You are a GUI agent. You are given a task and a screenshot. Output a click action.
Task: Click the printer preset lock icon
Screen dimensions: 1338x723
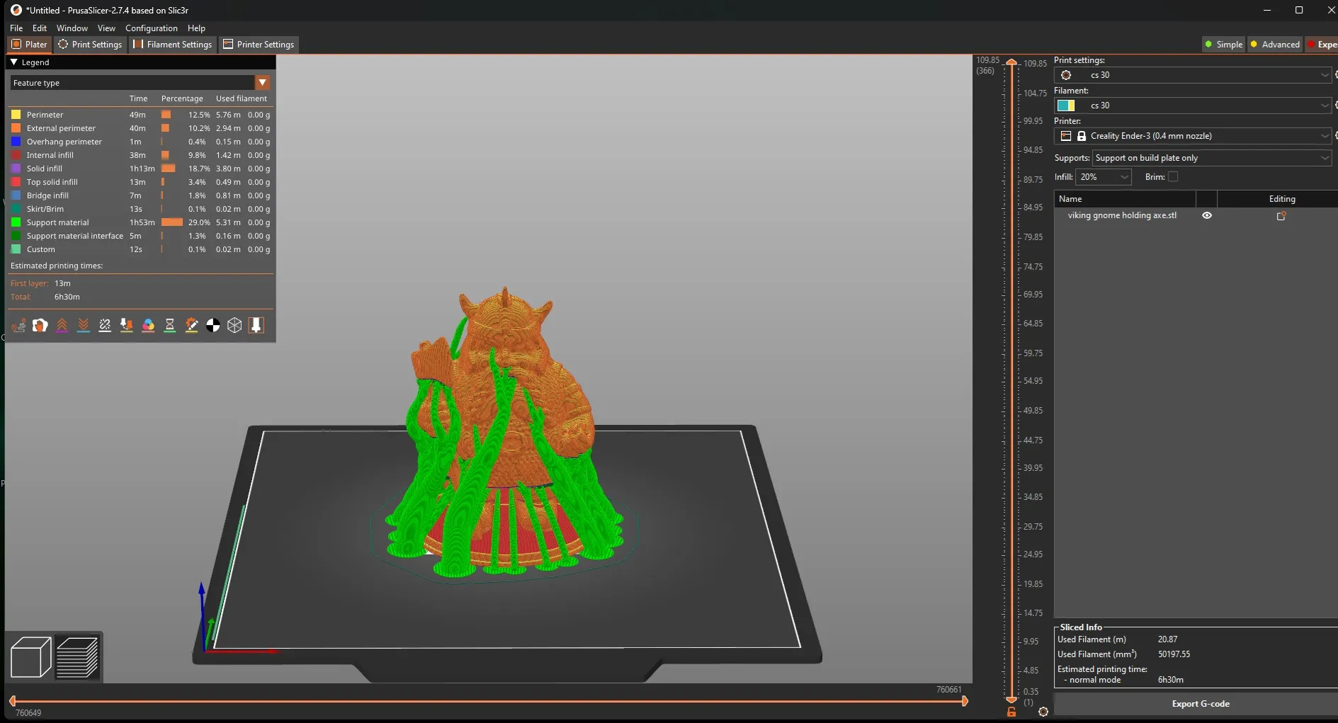tap(1082, 136)
